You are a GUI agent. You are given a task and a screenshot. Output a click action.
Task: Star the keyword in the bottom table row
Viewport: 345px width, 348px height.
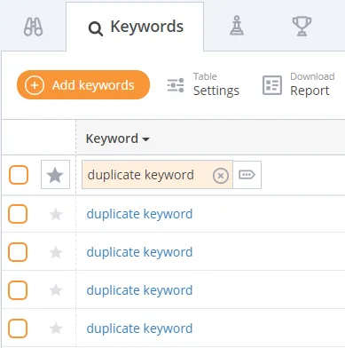56,328
